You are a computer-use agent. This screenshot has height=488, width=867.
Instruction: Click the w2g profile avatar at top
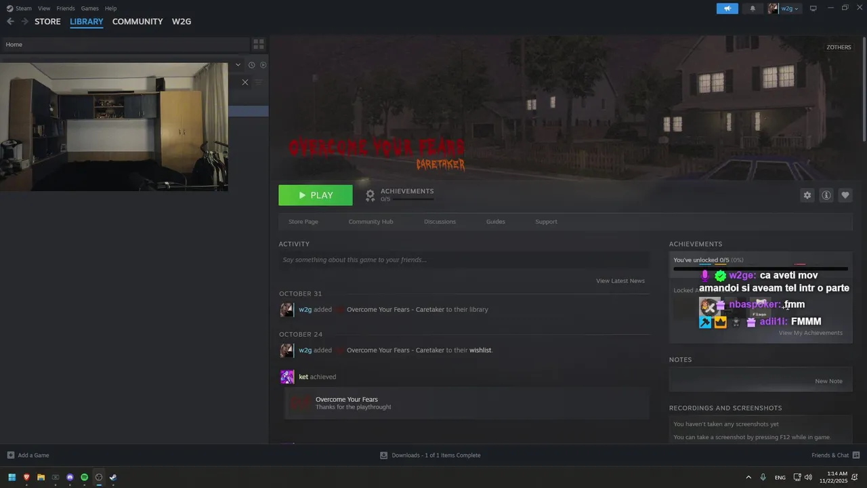pos(773,8)
